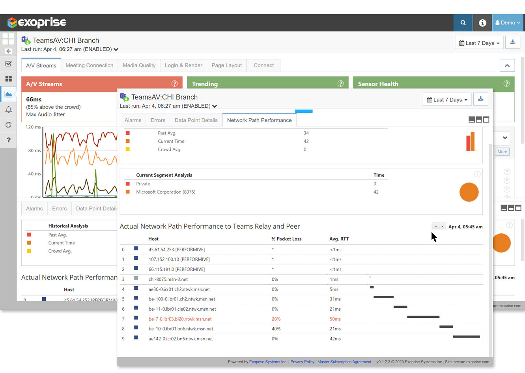Select Network Path Performance tab
Viewport: 525px width, 373px height.
259,120
